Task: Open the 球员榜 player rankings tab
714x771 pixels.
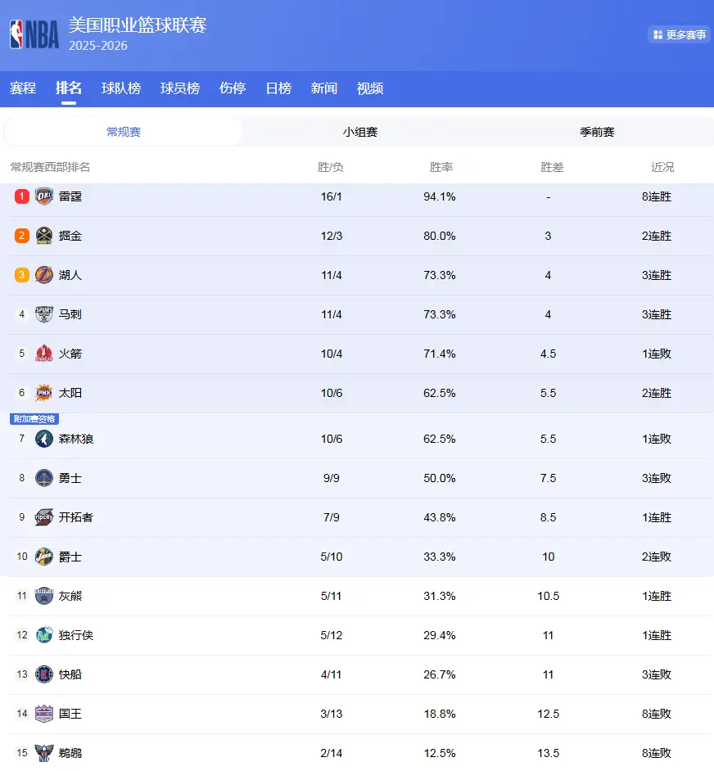Action: (180, 88)
